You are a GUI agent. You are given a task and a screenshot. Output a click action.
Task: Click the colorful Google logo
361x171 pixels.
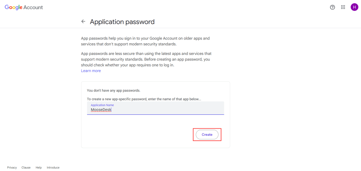tap(13, 7)
